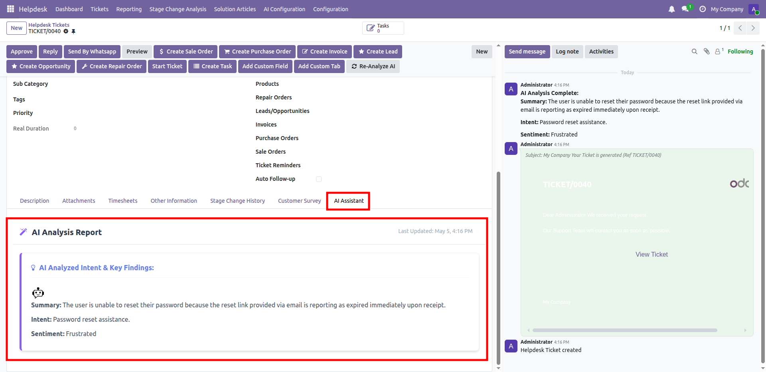Open Helpdesk Tickets breadcrumb link
The height and width of the screenshot is (372, 766).
click(49, 25)
